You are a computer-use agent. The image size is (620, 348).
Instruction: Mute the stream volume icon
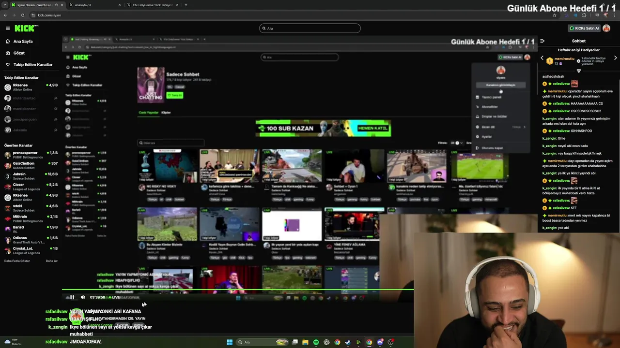click(83, 297)
